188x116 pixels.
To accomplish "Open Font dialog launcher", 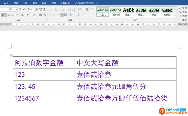I will [x=46, y=21].
